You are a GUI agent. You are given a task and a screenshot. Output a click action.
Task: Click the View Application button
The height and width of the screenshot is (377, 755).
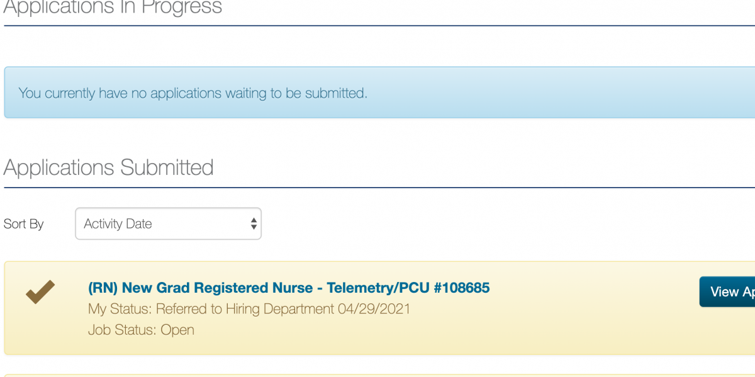(727, 291)
